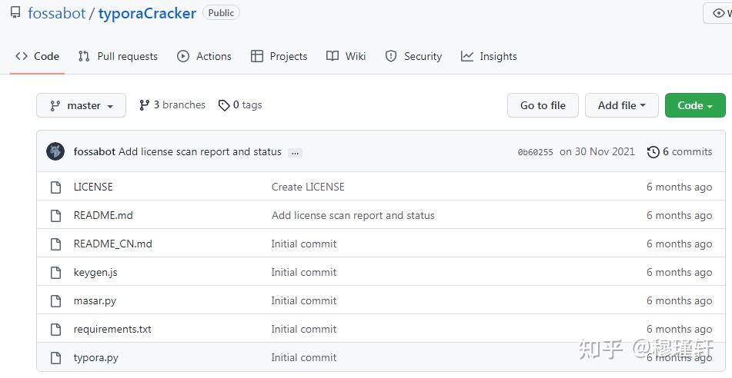Screen dimensions: 732x378
Task: Open the typoraCracker repository link
Action: [x=147, y=13]
